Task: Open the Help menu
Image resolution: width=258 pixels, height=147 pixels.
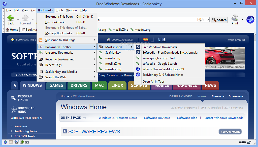Action: coord(83,10)
